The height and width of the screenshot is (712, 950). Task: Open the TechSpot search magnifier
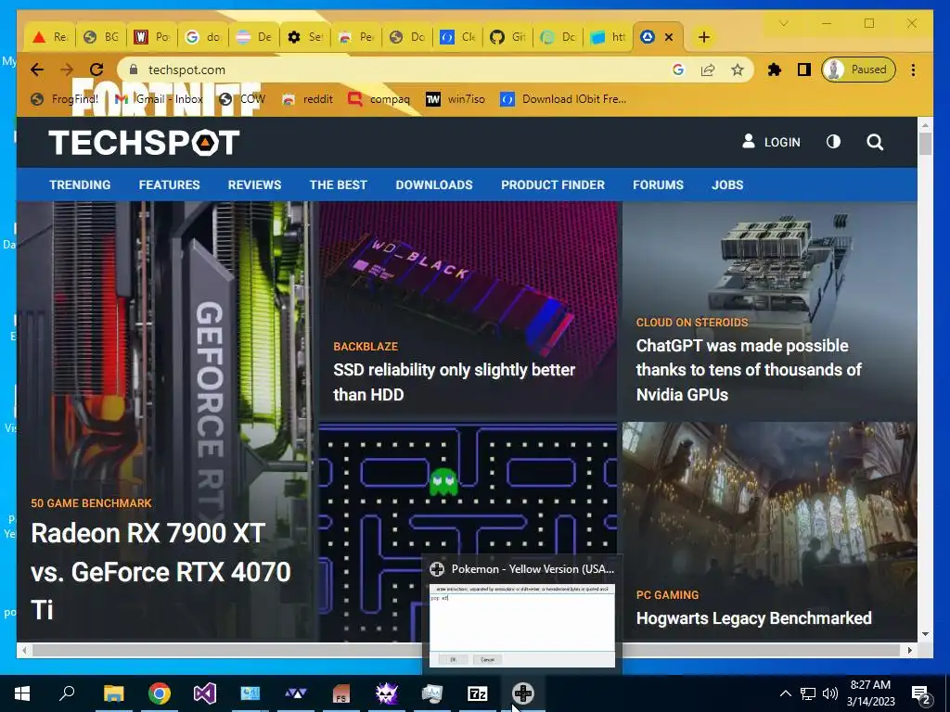tap(874, 142)
